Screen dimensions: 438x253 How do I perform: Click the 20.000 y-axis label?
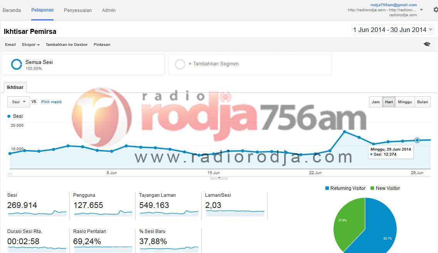tap(17, 125)
